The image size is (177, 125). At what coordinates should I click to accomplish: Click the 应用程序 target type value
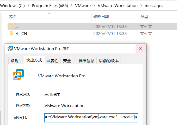point(52,95)
